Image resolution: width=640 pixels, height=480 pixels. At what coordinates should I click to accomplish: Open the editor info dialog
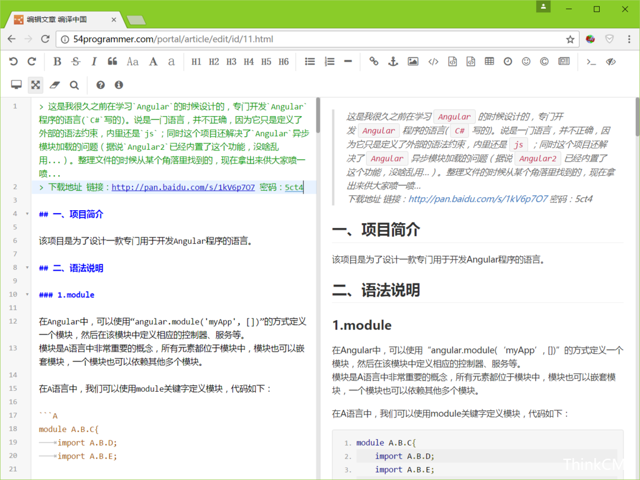pyautogui.click(x=119, y=85)
